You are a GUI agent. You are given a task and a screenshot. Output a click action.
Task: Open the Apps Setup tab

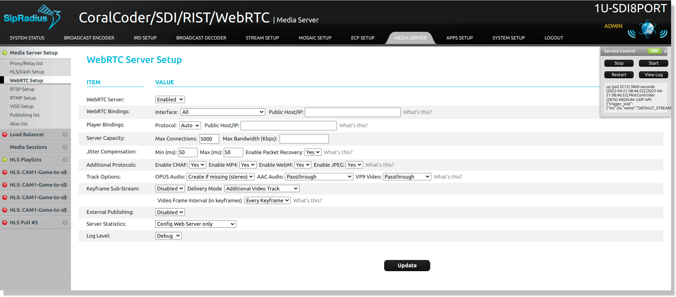pyautogui.click(x=459, y=38)
